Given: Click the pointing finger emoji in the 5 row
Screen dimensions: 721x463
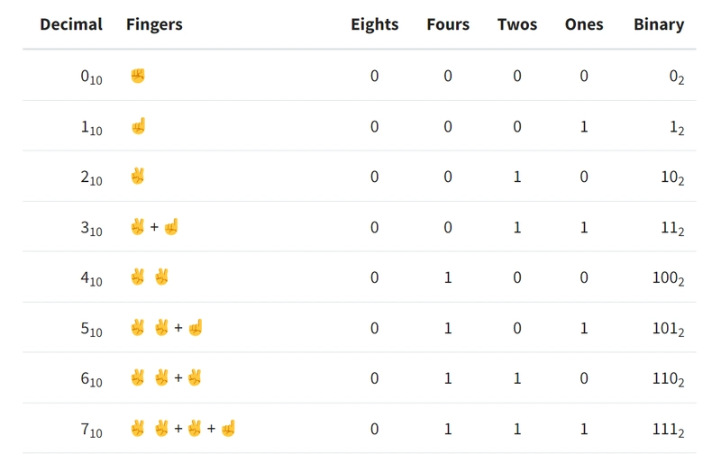Looking at the screenshot, I should point(196,328).
